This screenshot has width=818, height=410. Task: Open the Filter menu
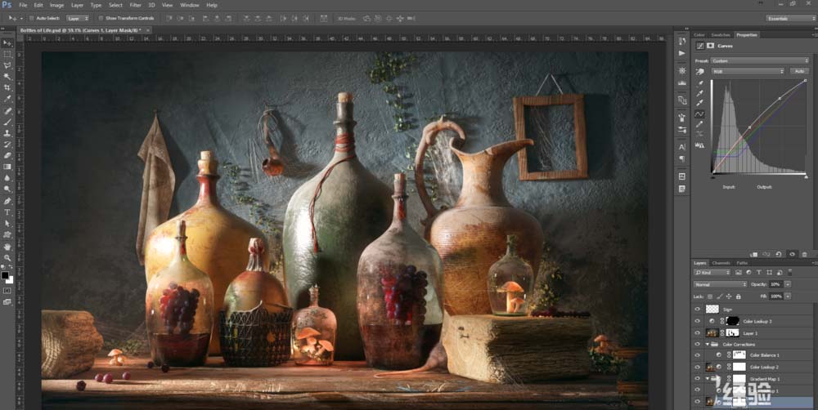coord(135,5)
